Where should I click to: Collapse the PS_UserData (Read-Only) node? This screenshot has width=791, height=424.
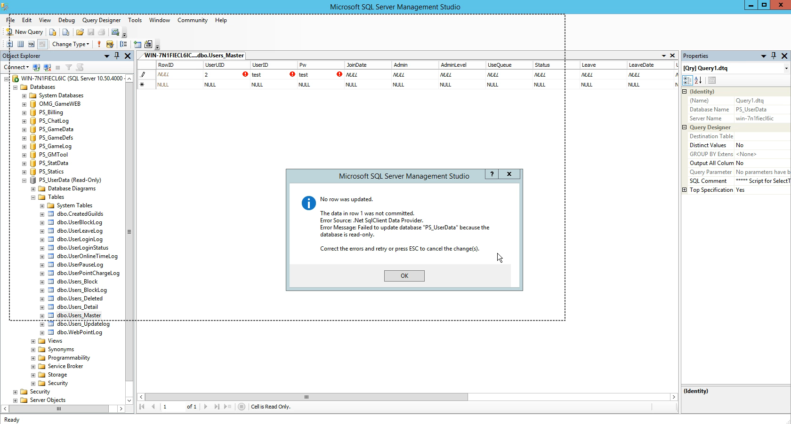[x=24, y=180]
